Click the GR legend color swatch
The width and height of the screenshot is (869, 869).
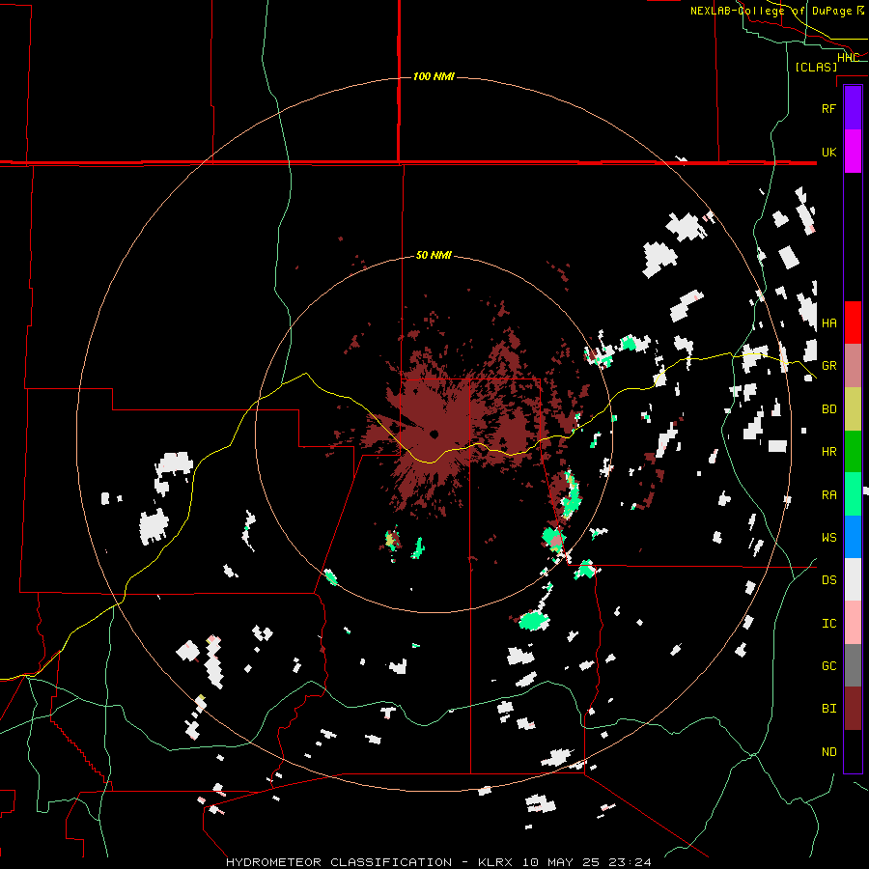point(853,366)
